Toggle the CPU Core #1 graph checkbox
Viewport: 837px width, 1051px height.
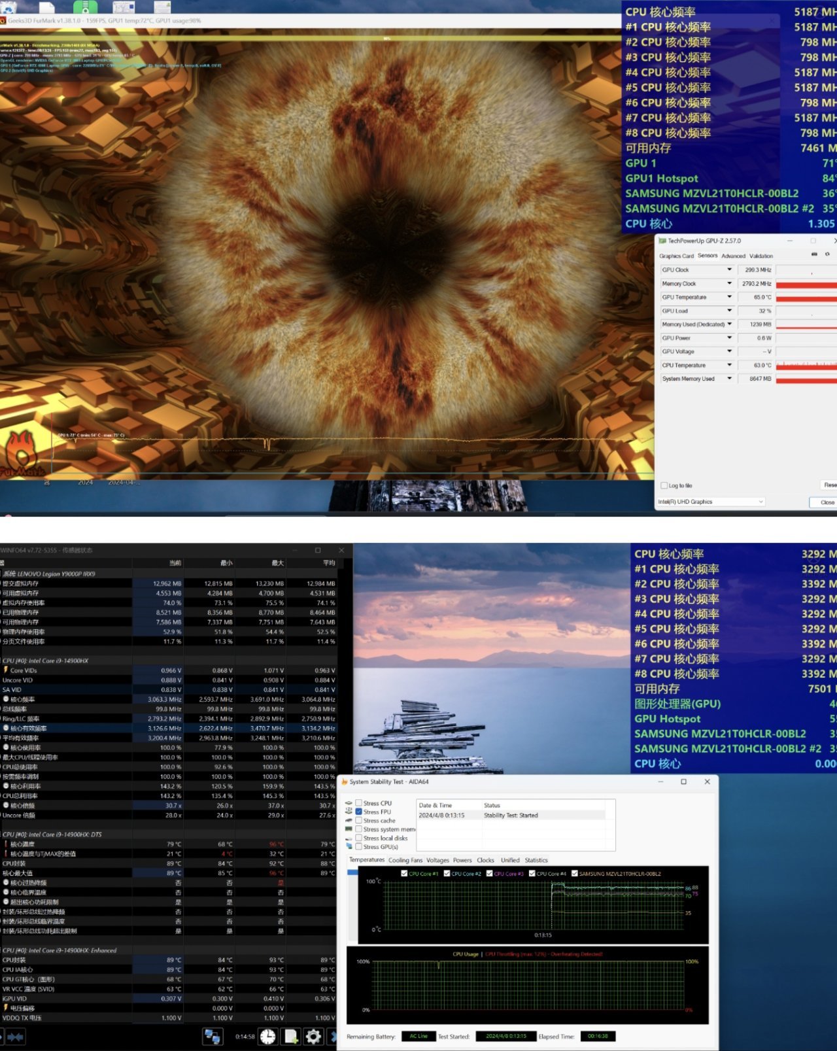404,873
